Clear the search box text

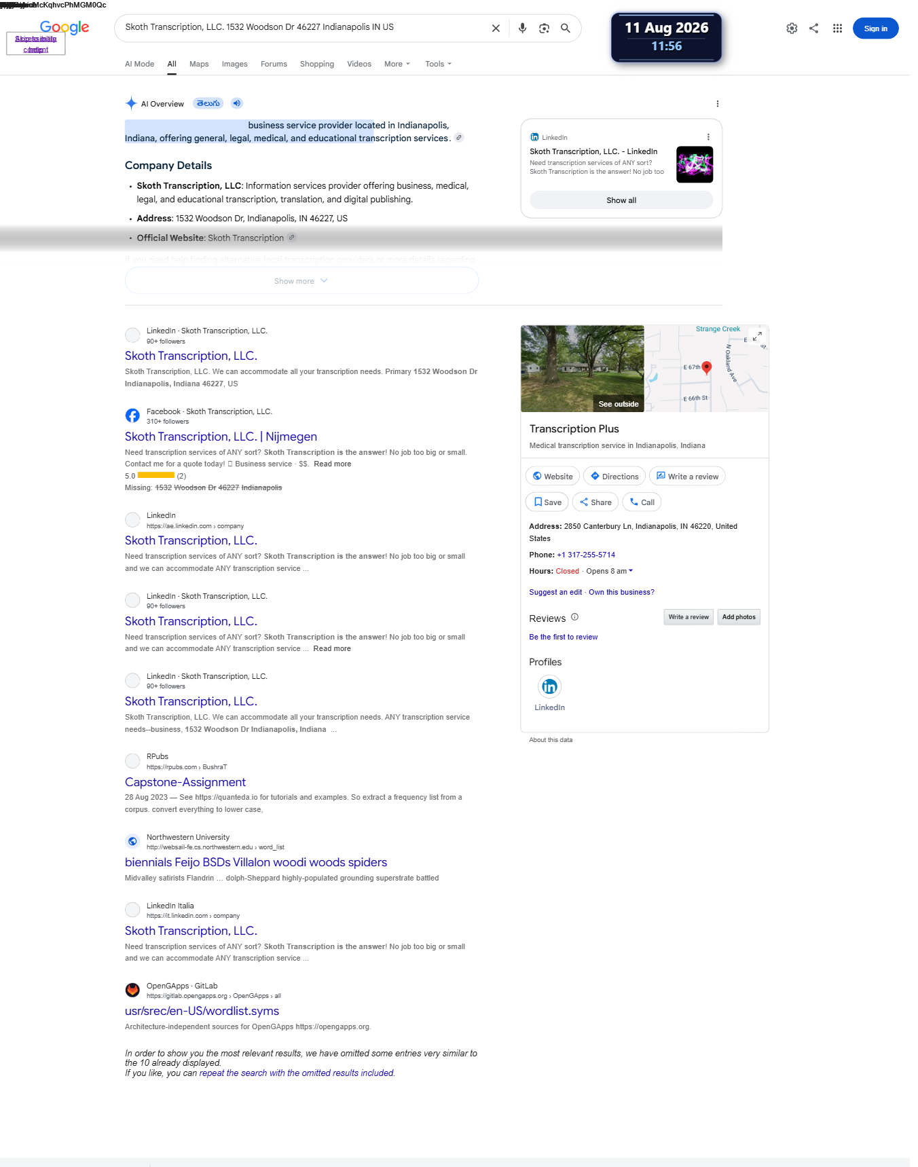[496, 29]
